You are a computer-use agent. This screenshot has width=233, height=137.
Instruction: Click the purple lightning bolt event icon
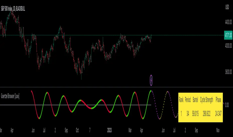(x=151, y=80)
